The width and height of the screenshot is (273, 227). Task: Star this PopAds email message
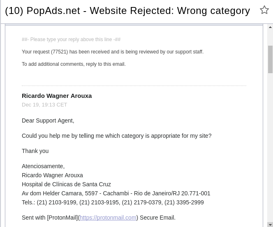coord(264,10)
